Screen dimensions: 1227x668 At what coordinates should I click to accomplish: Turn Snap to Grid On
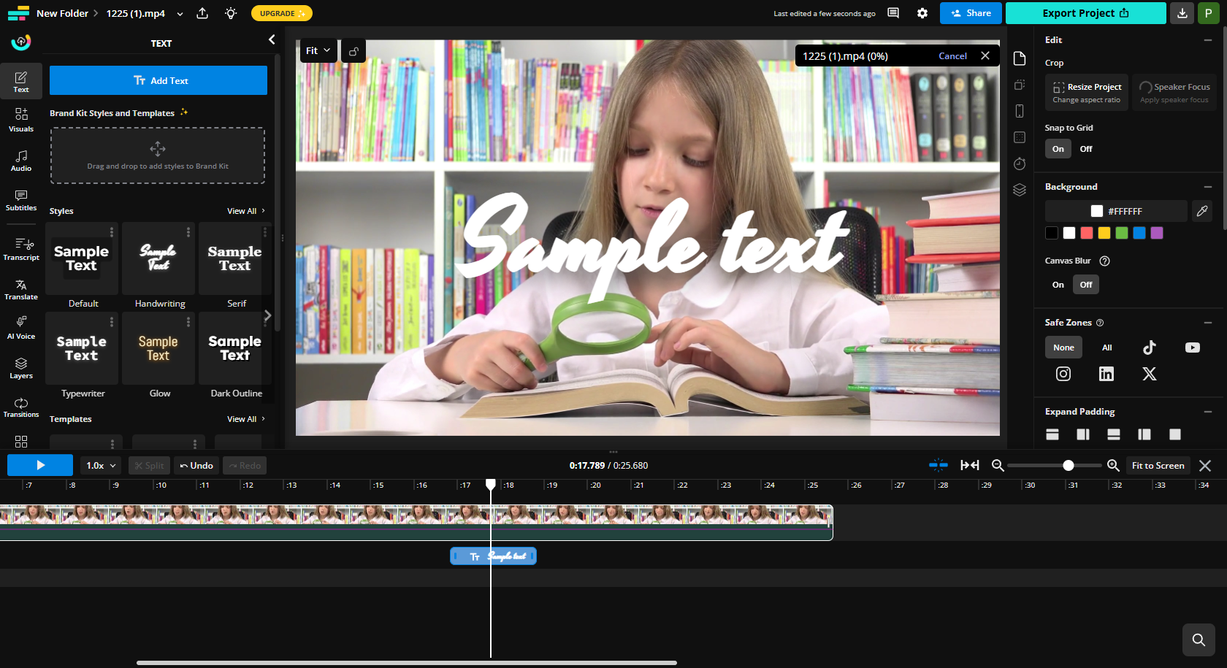point(1058,149)
